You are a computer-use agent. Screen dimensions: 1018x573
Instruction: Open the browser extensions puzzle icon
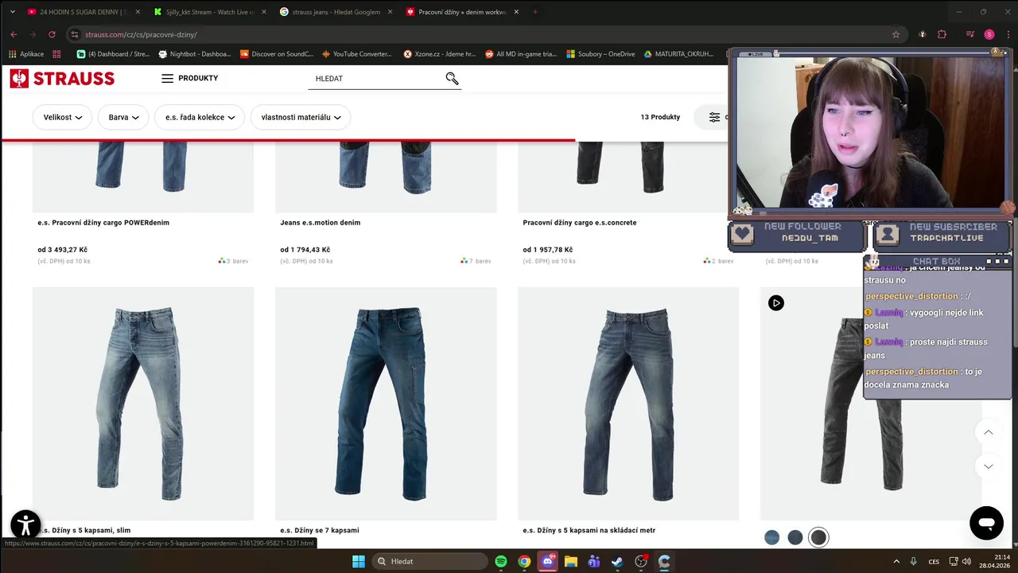coord(942,34)
